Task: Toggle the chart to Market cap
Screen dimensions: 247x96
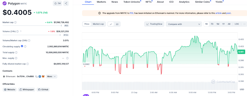Action: pyautogui.click(x=98, y=24)
